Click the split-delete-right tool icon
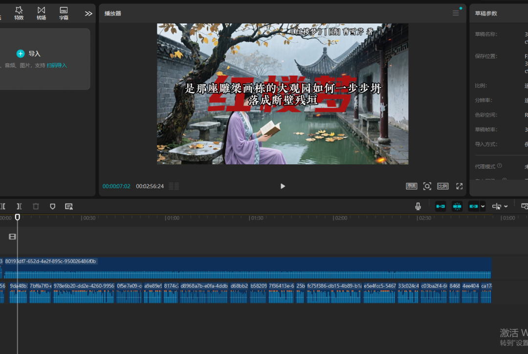Image resolution: width=528 pixels, height=354 pixels. click(x=19, y=206)
